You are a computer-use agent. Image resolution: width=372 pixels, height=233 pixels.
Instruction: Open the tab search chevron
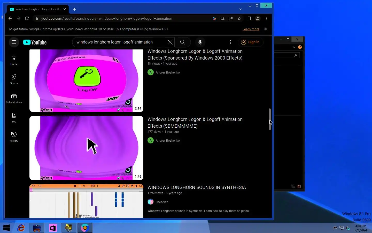(241, 9)
